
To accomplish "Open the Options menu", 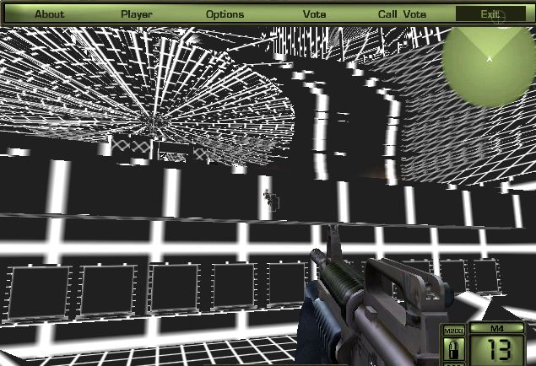I will click(225, 14).
